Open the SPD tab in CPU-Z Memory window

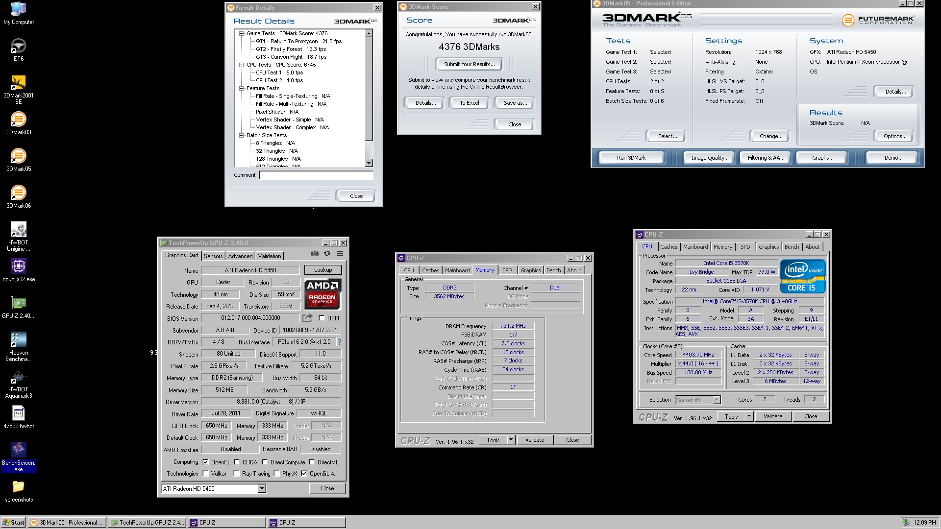pos(507,270)
